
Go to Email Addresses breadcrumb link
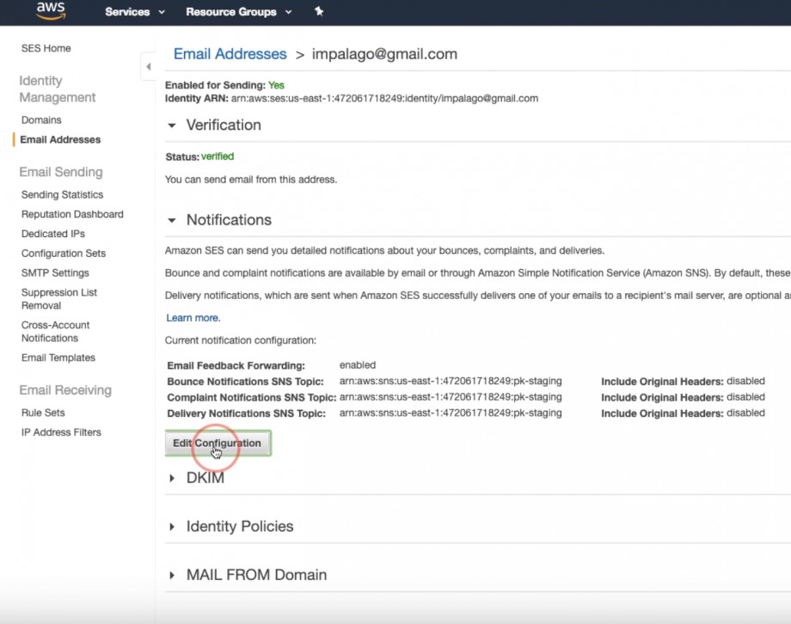tap(230, 54)
